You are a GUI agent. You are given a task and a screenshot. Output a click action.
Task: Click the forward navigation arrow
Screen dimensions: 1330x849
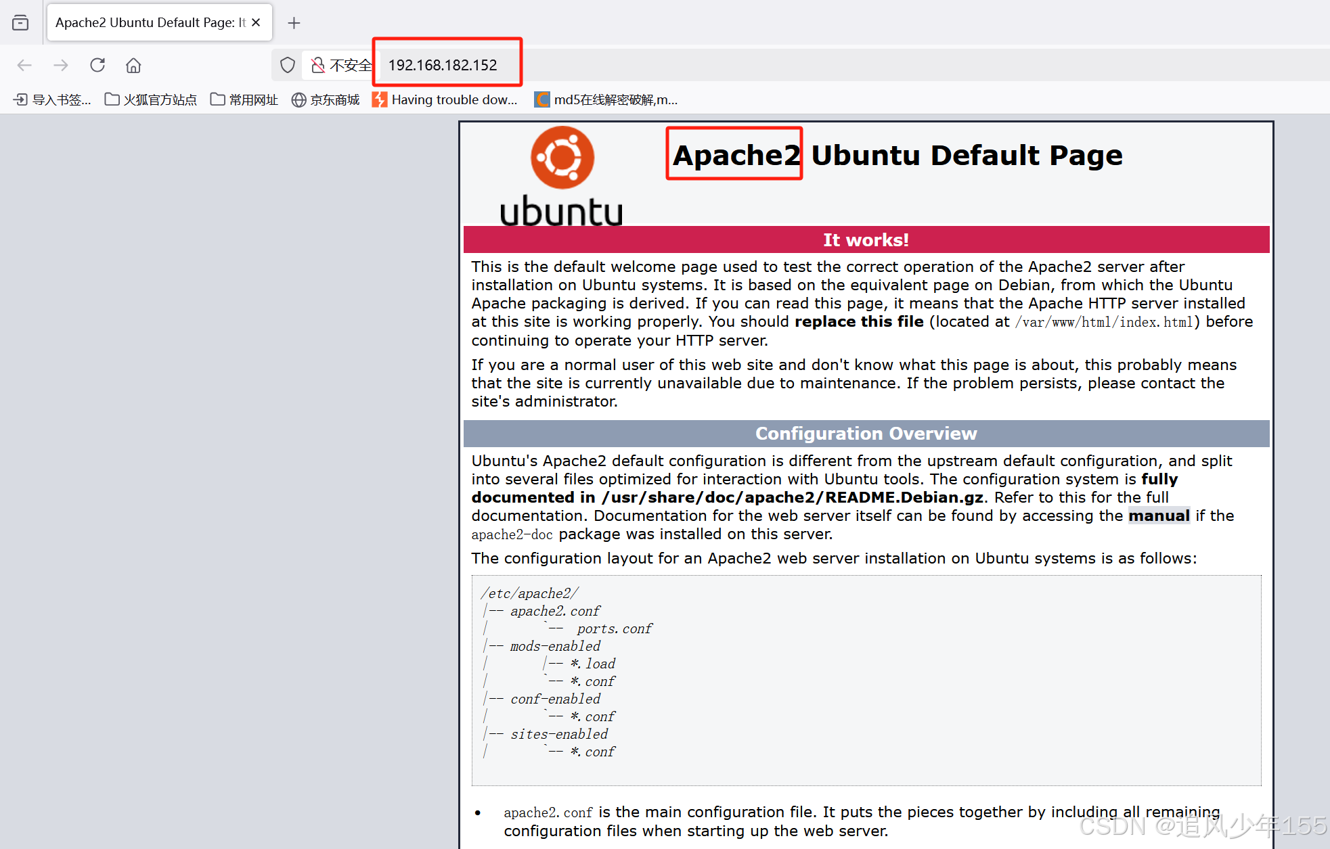(61, 65)
